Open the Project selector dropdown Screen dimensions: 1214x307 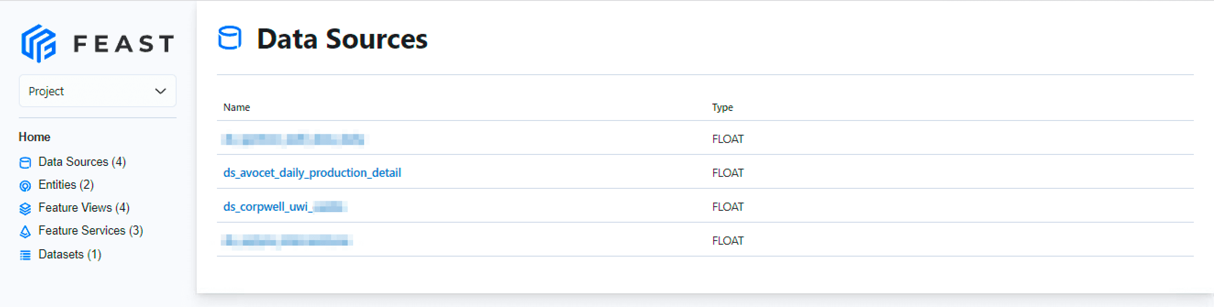coord(98,91)
